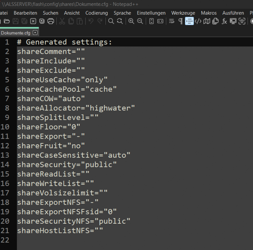Screen dimensions: 253x250
Task: Click the folder as workspace icon
Action: coord(242,21)
